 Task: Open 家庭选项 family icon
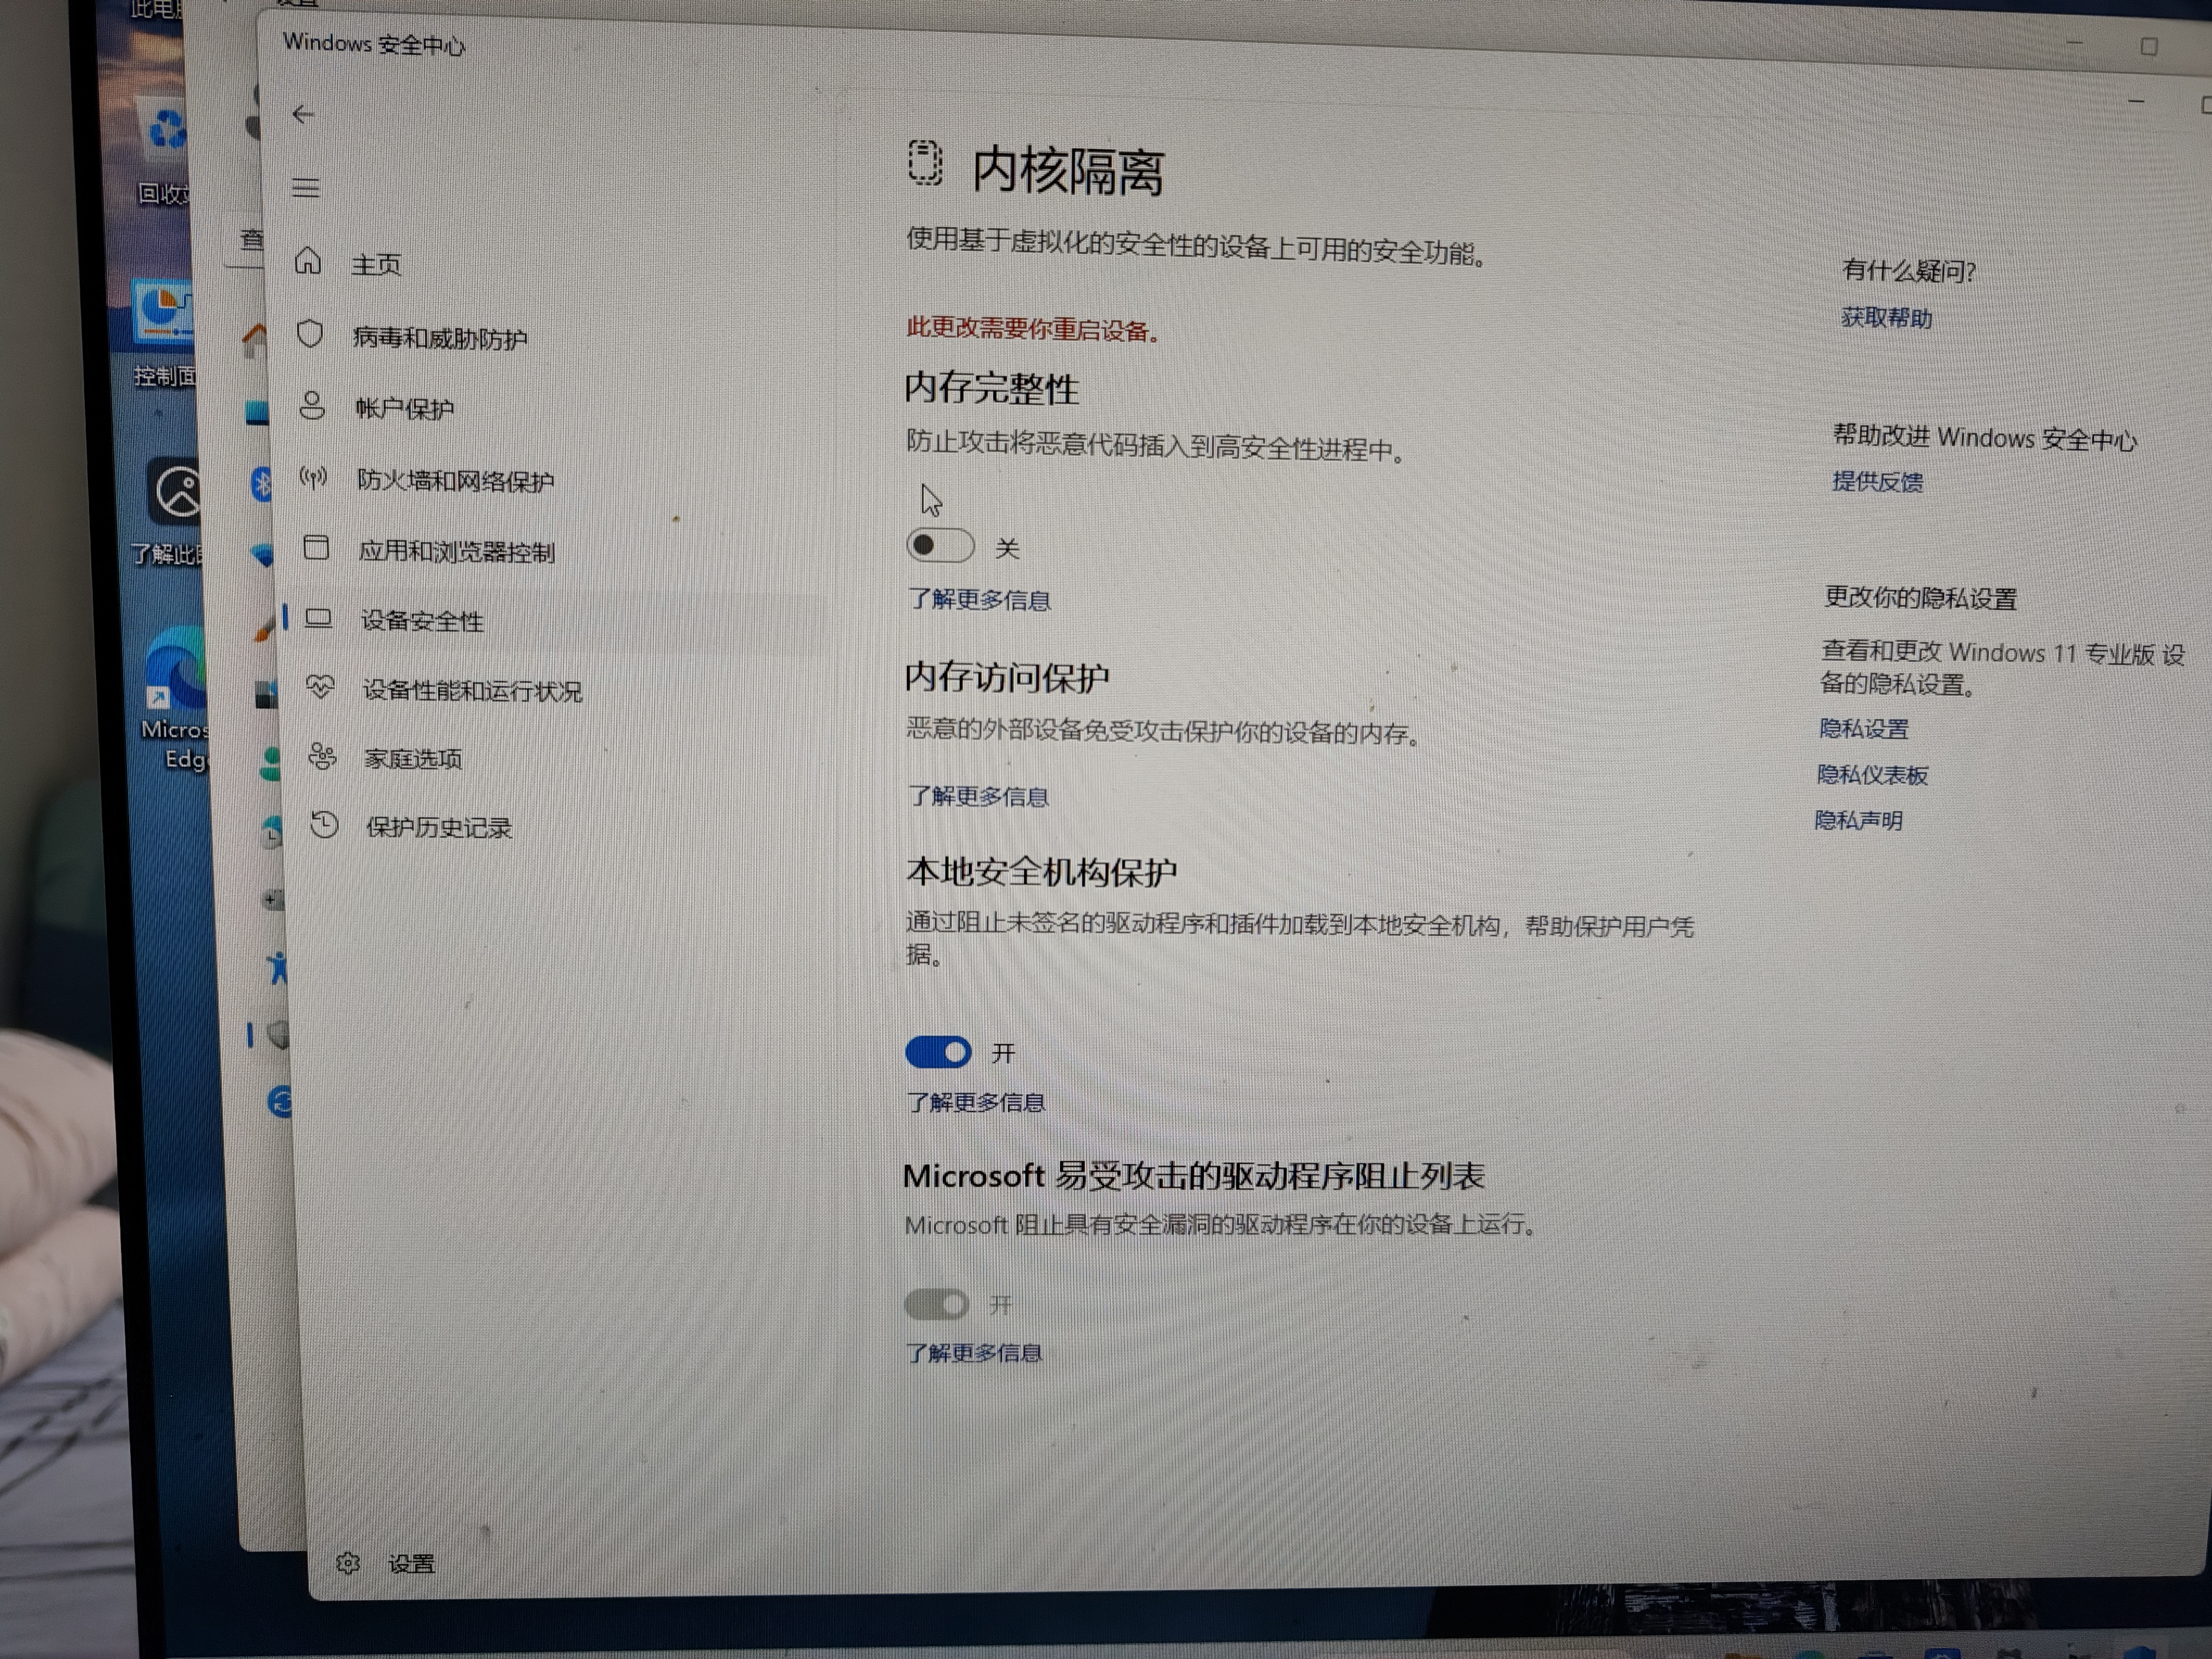click(322, 756)
